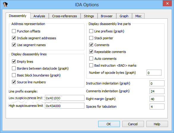Click the Cancel button
This screenshot has height=133, width=174.
(133, 124)
